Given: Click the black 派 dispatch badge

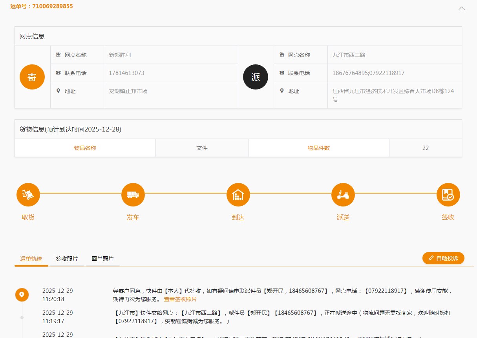Looking at the screenshot, I should (256, 77).
